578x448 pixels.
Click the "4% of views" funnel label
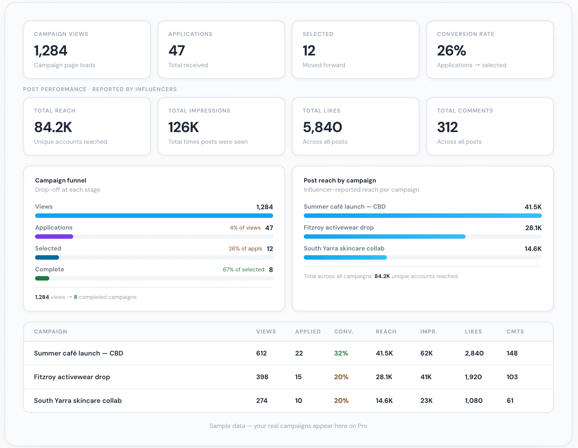pyautogui.click(x=245, y=228)
